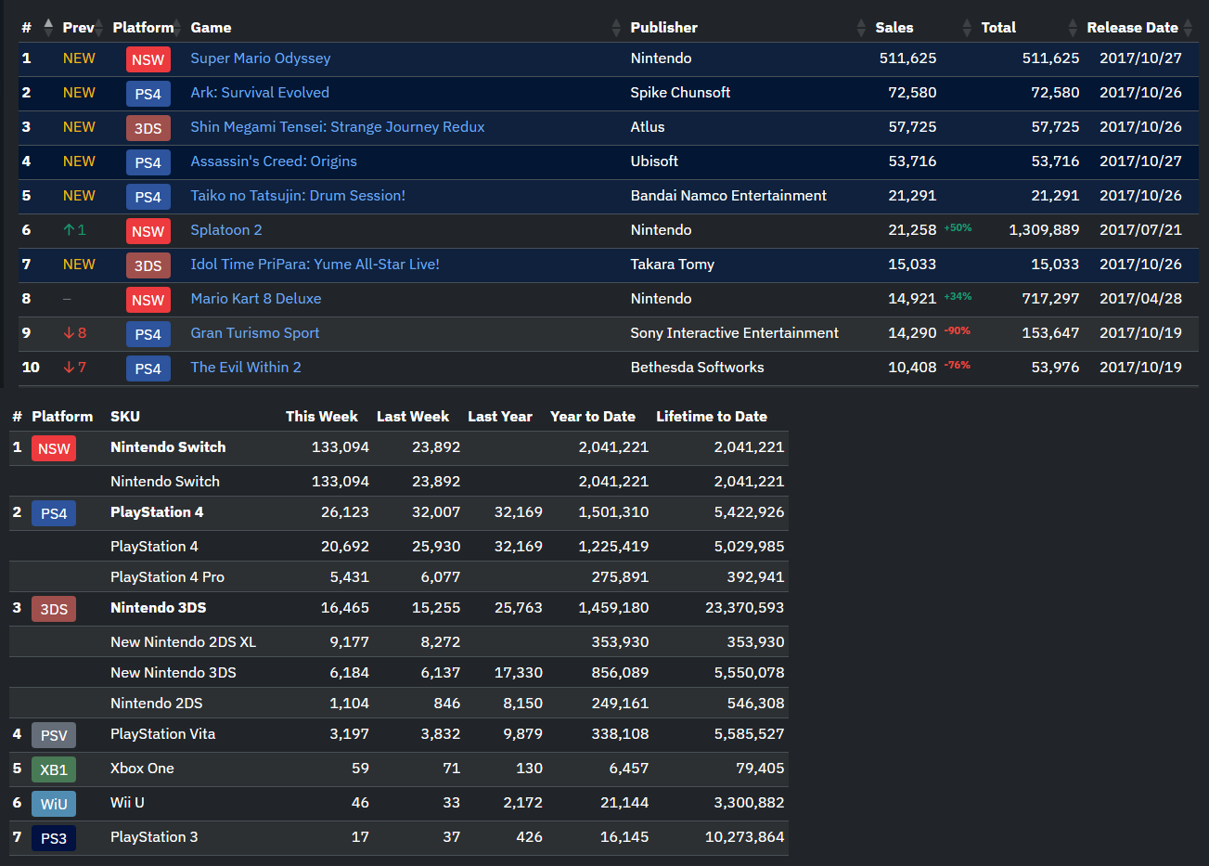The image size is (1209, 866).
Task: Click the Lifetime to Date column header
Action: point(712,417)
